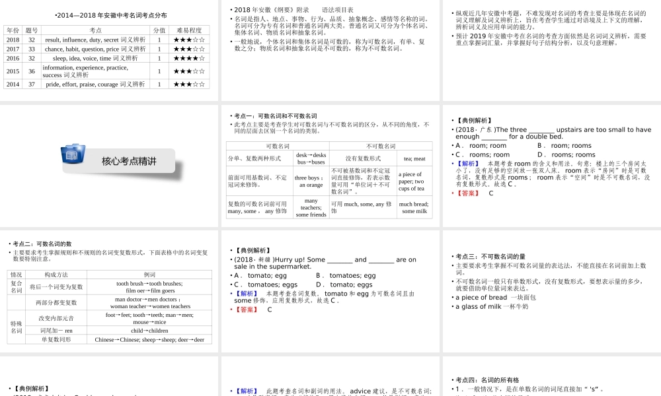Click the 2014 row with pride, effort, praise
The width and height of the screenshot is (661, 396).
[x=106, y=84]
